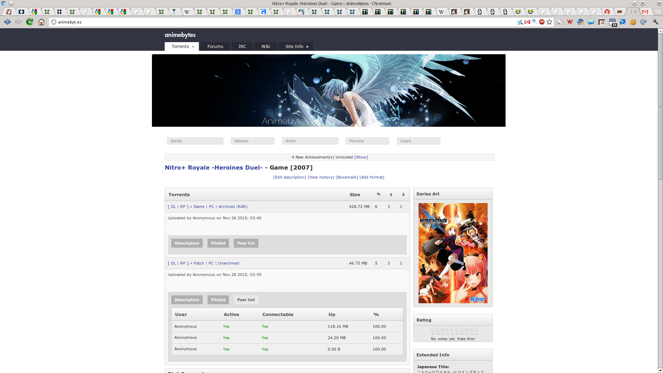Toggle the Patch | PC | Unarchived torrent row
The height and width of the screenshot is (373, 663).
click(x=216, y=263)
